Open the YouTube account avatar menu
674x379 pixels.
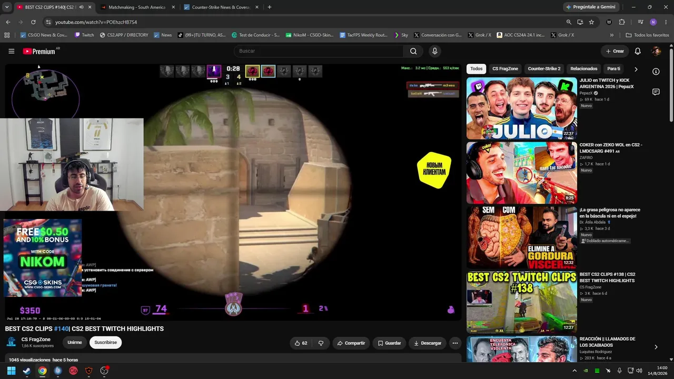click(656, 51)
